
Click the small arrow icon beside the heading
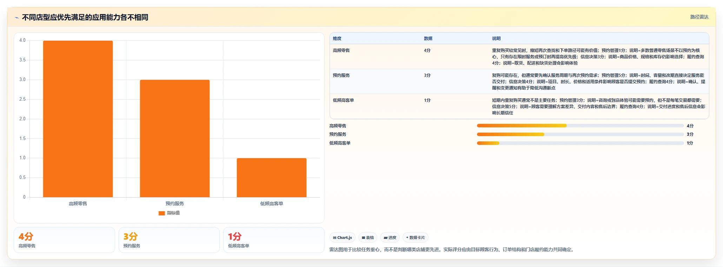click(x=16, y=18)
